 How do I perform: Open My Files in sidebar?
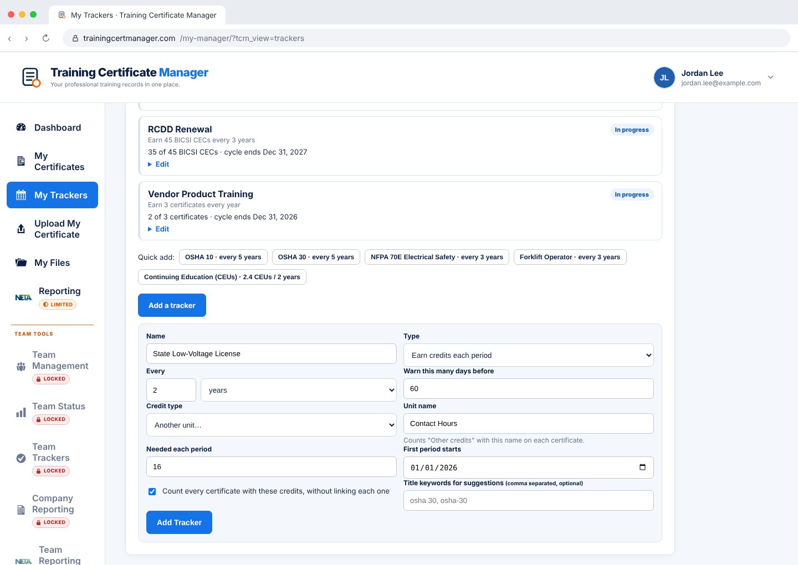(52, 263)
